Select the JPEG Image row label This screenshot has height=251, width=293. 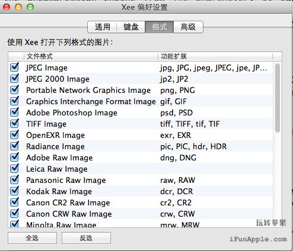(x=47, y=68)
